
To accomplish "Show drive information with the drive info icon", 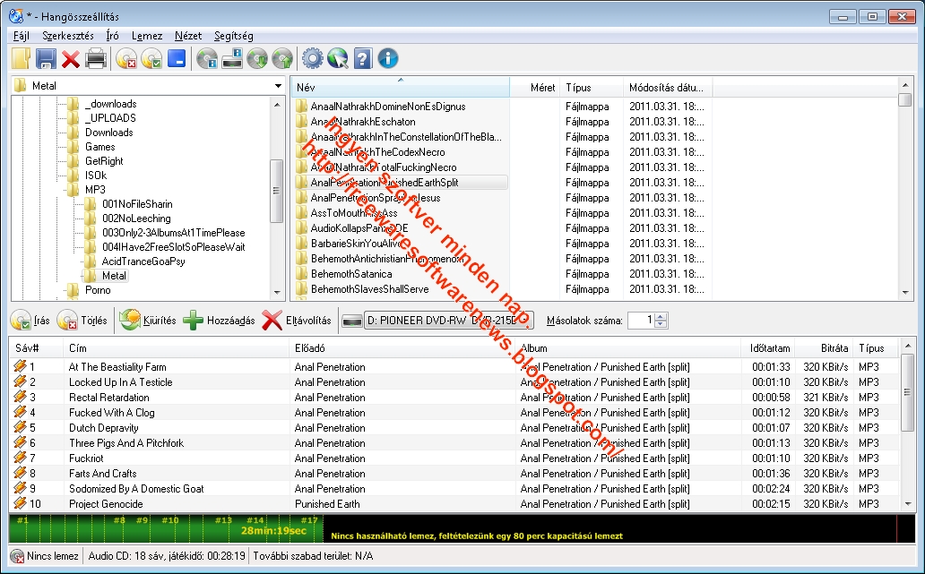I will pyautogui.click(x=232, y=59).
